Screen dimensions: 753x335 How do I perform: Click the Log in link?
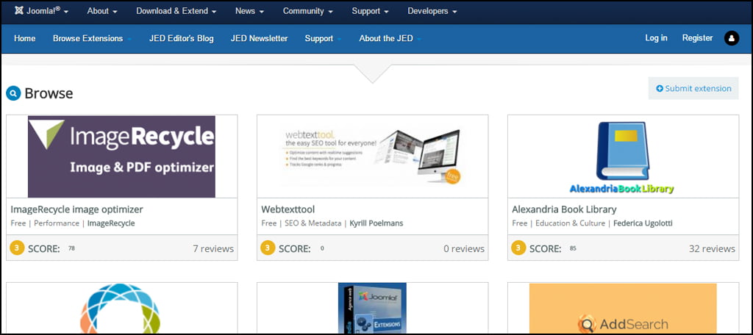[656, 38]
